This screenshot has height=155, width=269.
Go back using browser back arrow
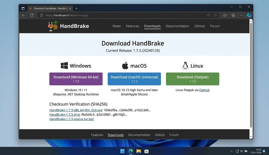[24, 15]
